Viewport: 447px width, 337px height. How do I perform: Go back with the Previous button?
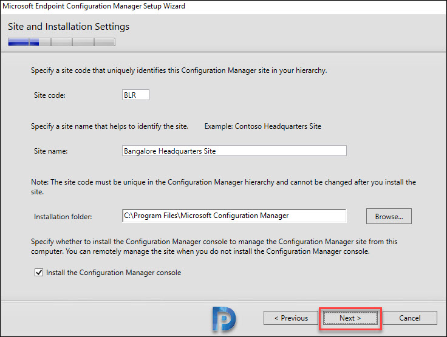[x=291, y=318]
